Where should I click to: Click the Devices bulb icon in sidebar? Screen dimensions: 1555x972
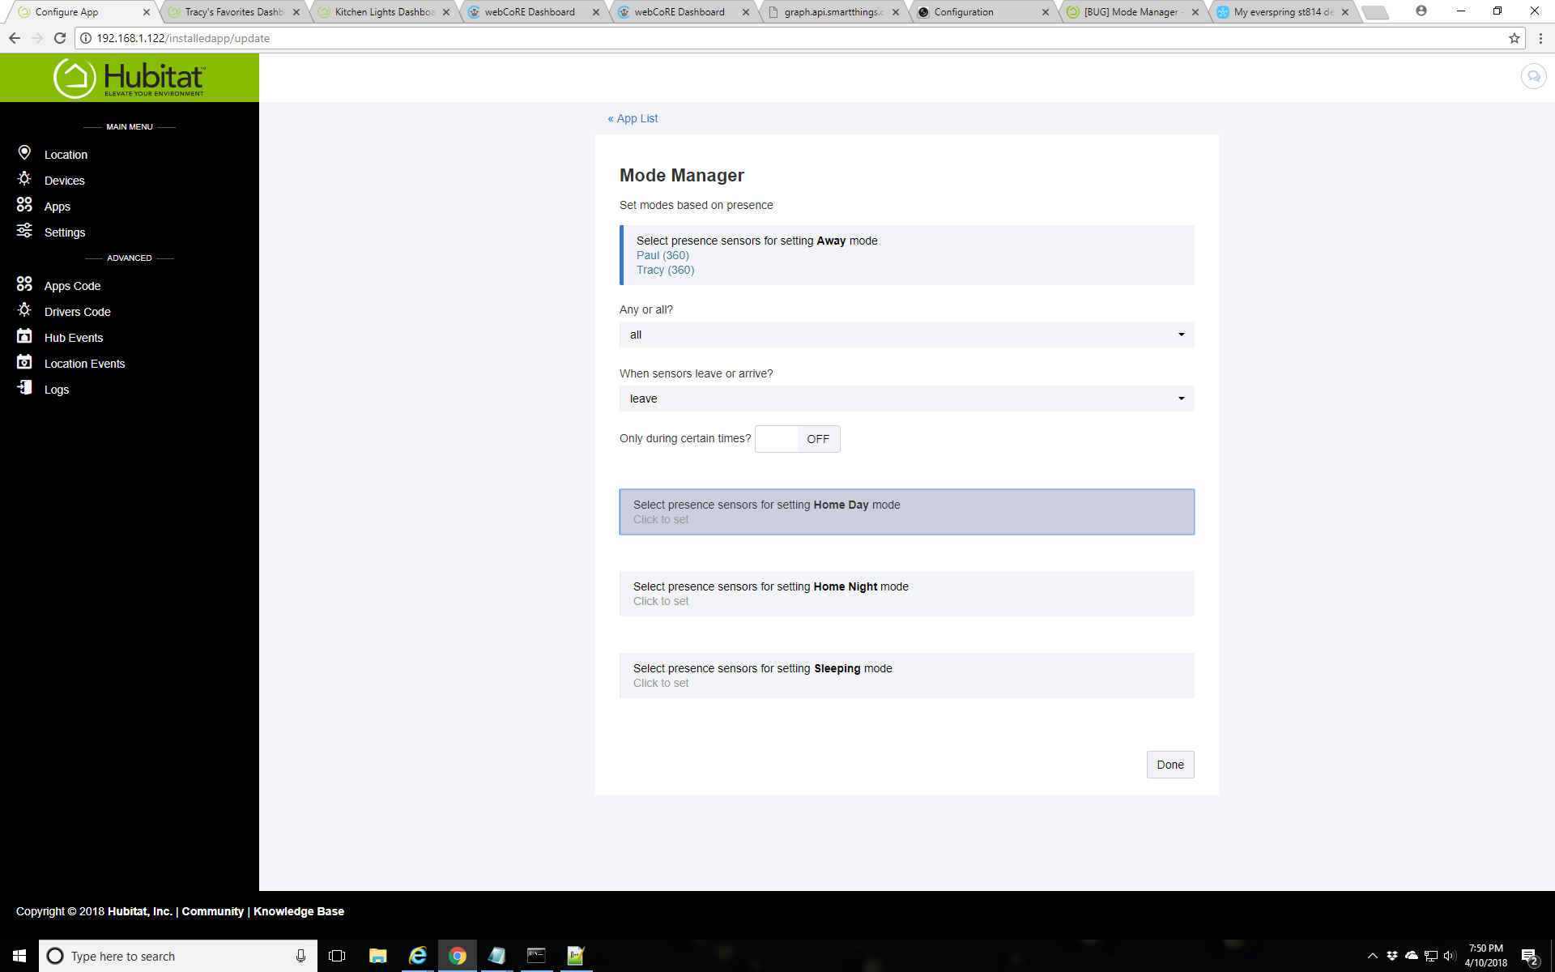pyautogui.click(x=24, y=179)
